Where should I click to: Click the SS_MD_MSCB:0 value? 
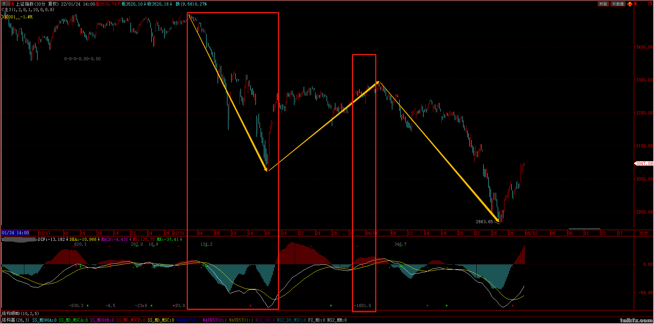point(131,320)
